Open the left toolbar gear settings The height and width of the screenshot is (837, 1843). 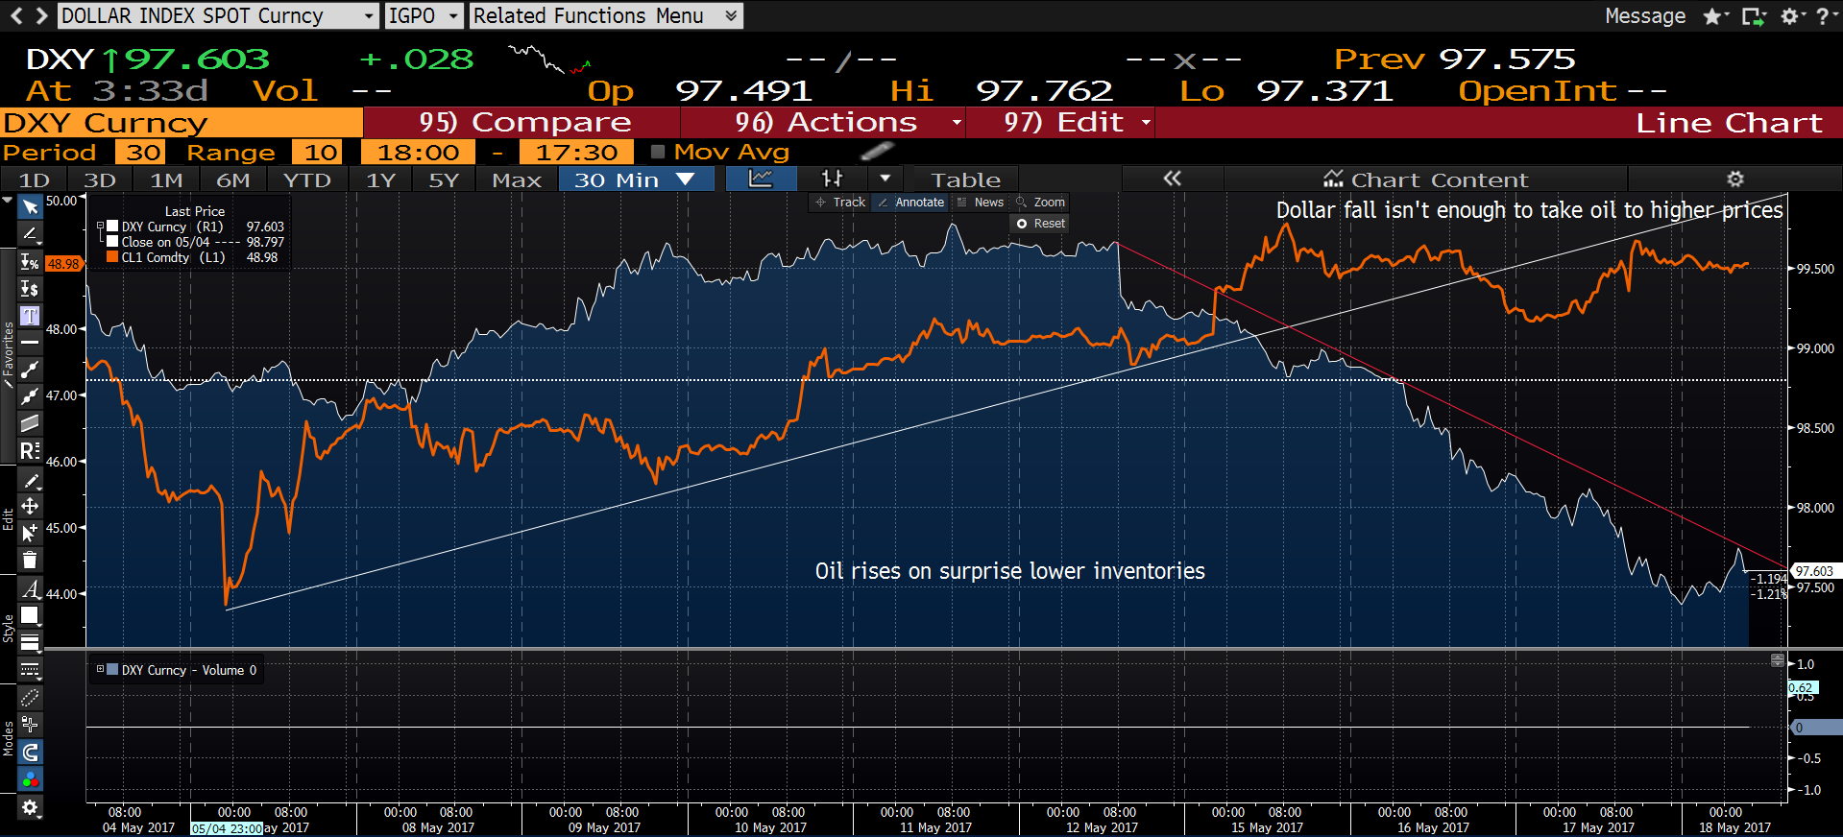30,807
